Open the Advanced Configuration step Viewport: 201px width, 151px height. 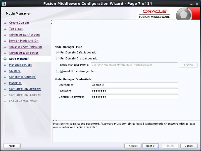(x=25, y=47)
